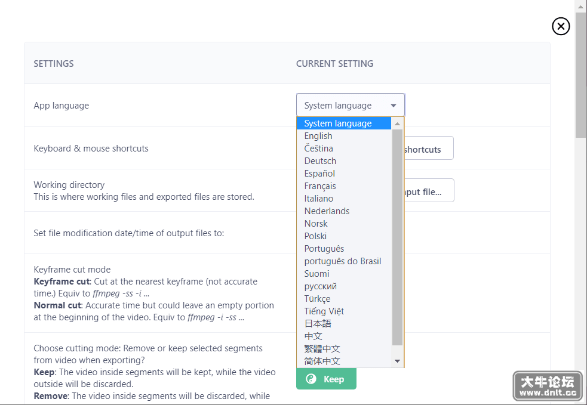Select português do Brasil option
The width and height of the screenshot is (587, 405).
[x=344, y=261]
